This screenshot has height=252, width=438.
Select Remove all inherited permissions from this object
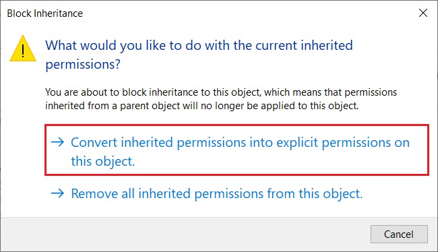click(x=207, y=193)
